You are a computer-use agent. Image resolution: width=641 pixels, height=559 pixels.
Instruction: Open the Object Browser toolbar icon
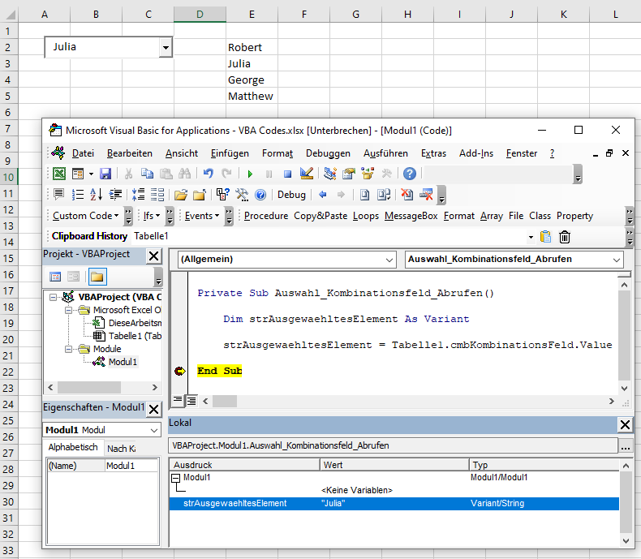(x=368, y=174)
